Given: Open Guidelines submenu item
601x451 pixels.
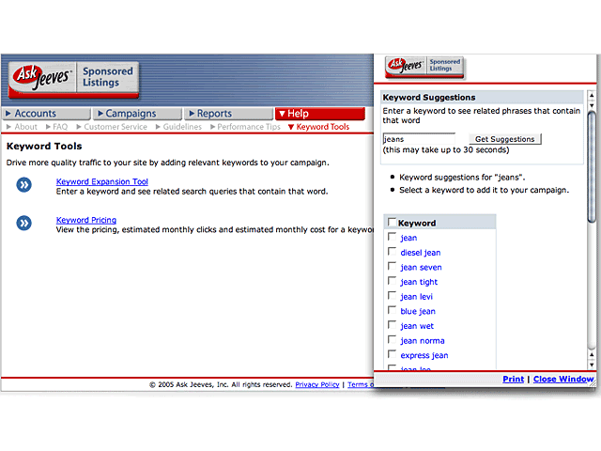Looking at the screenshot, I should (x=178, y=127).
